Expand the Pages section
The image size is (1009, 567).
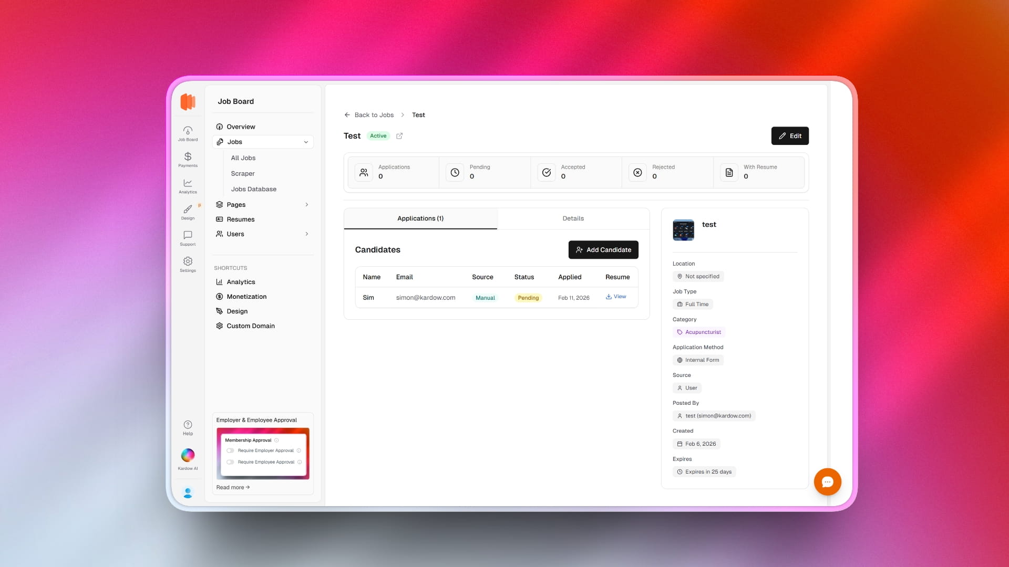coord(307,205)
